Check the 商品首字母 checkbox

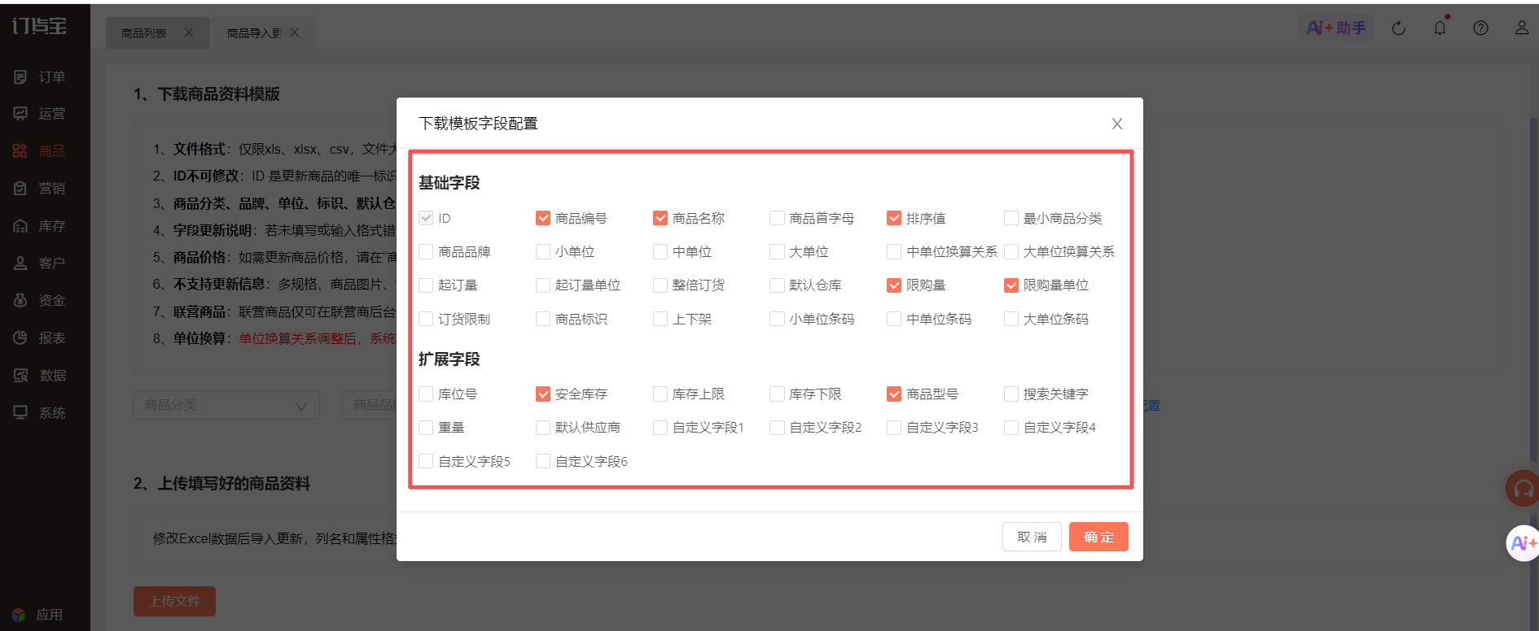point(777,218)
